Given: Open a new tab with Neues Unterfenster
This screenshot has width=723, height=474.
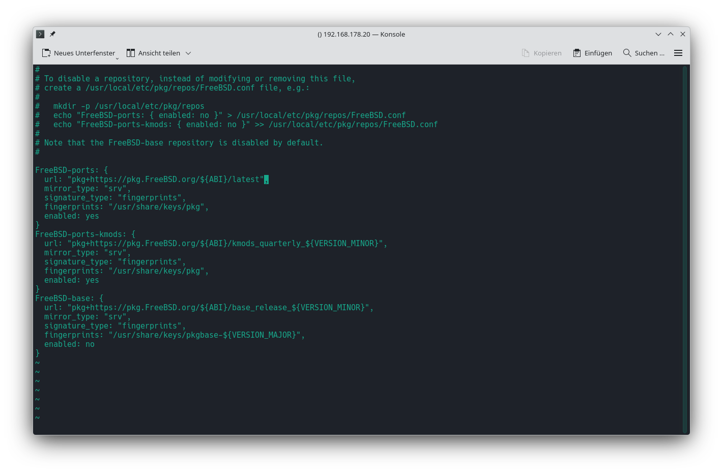Looking at the screenshot, I should 78,53.
